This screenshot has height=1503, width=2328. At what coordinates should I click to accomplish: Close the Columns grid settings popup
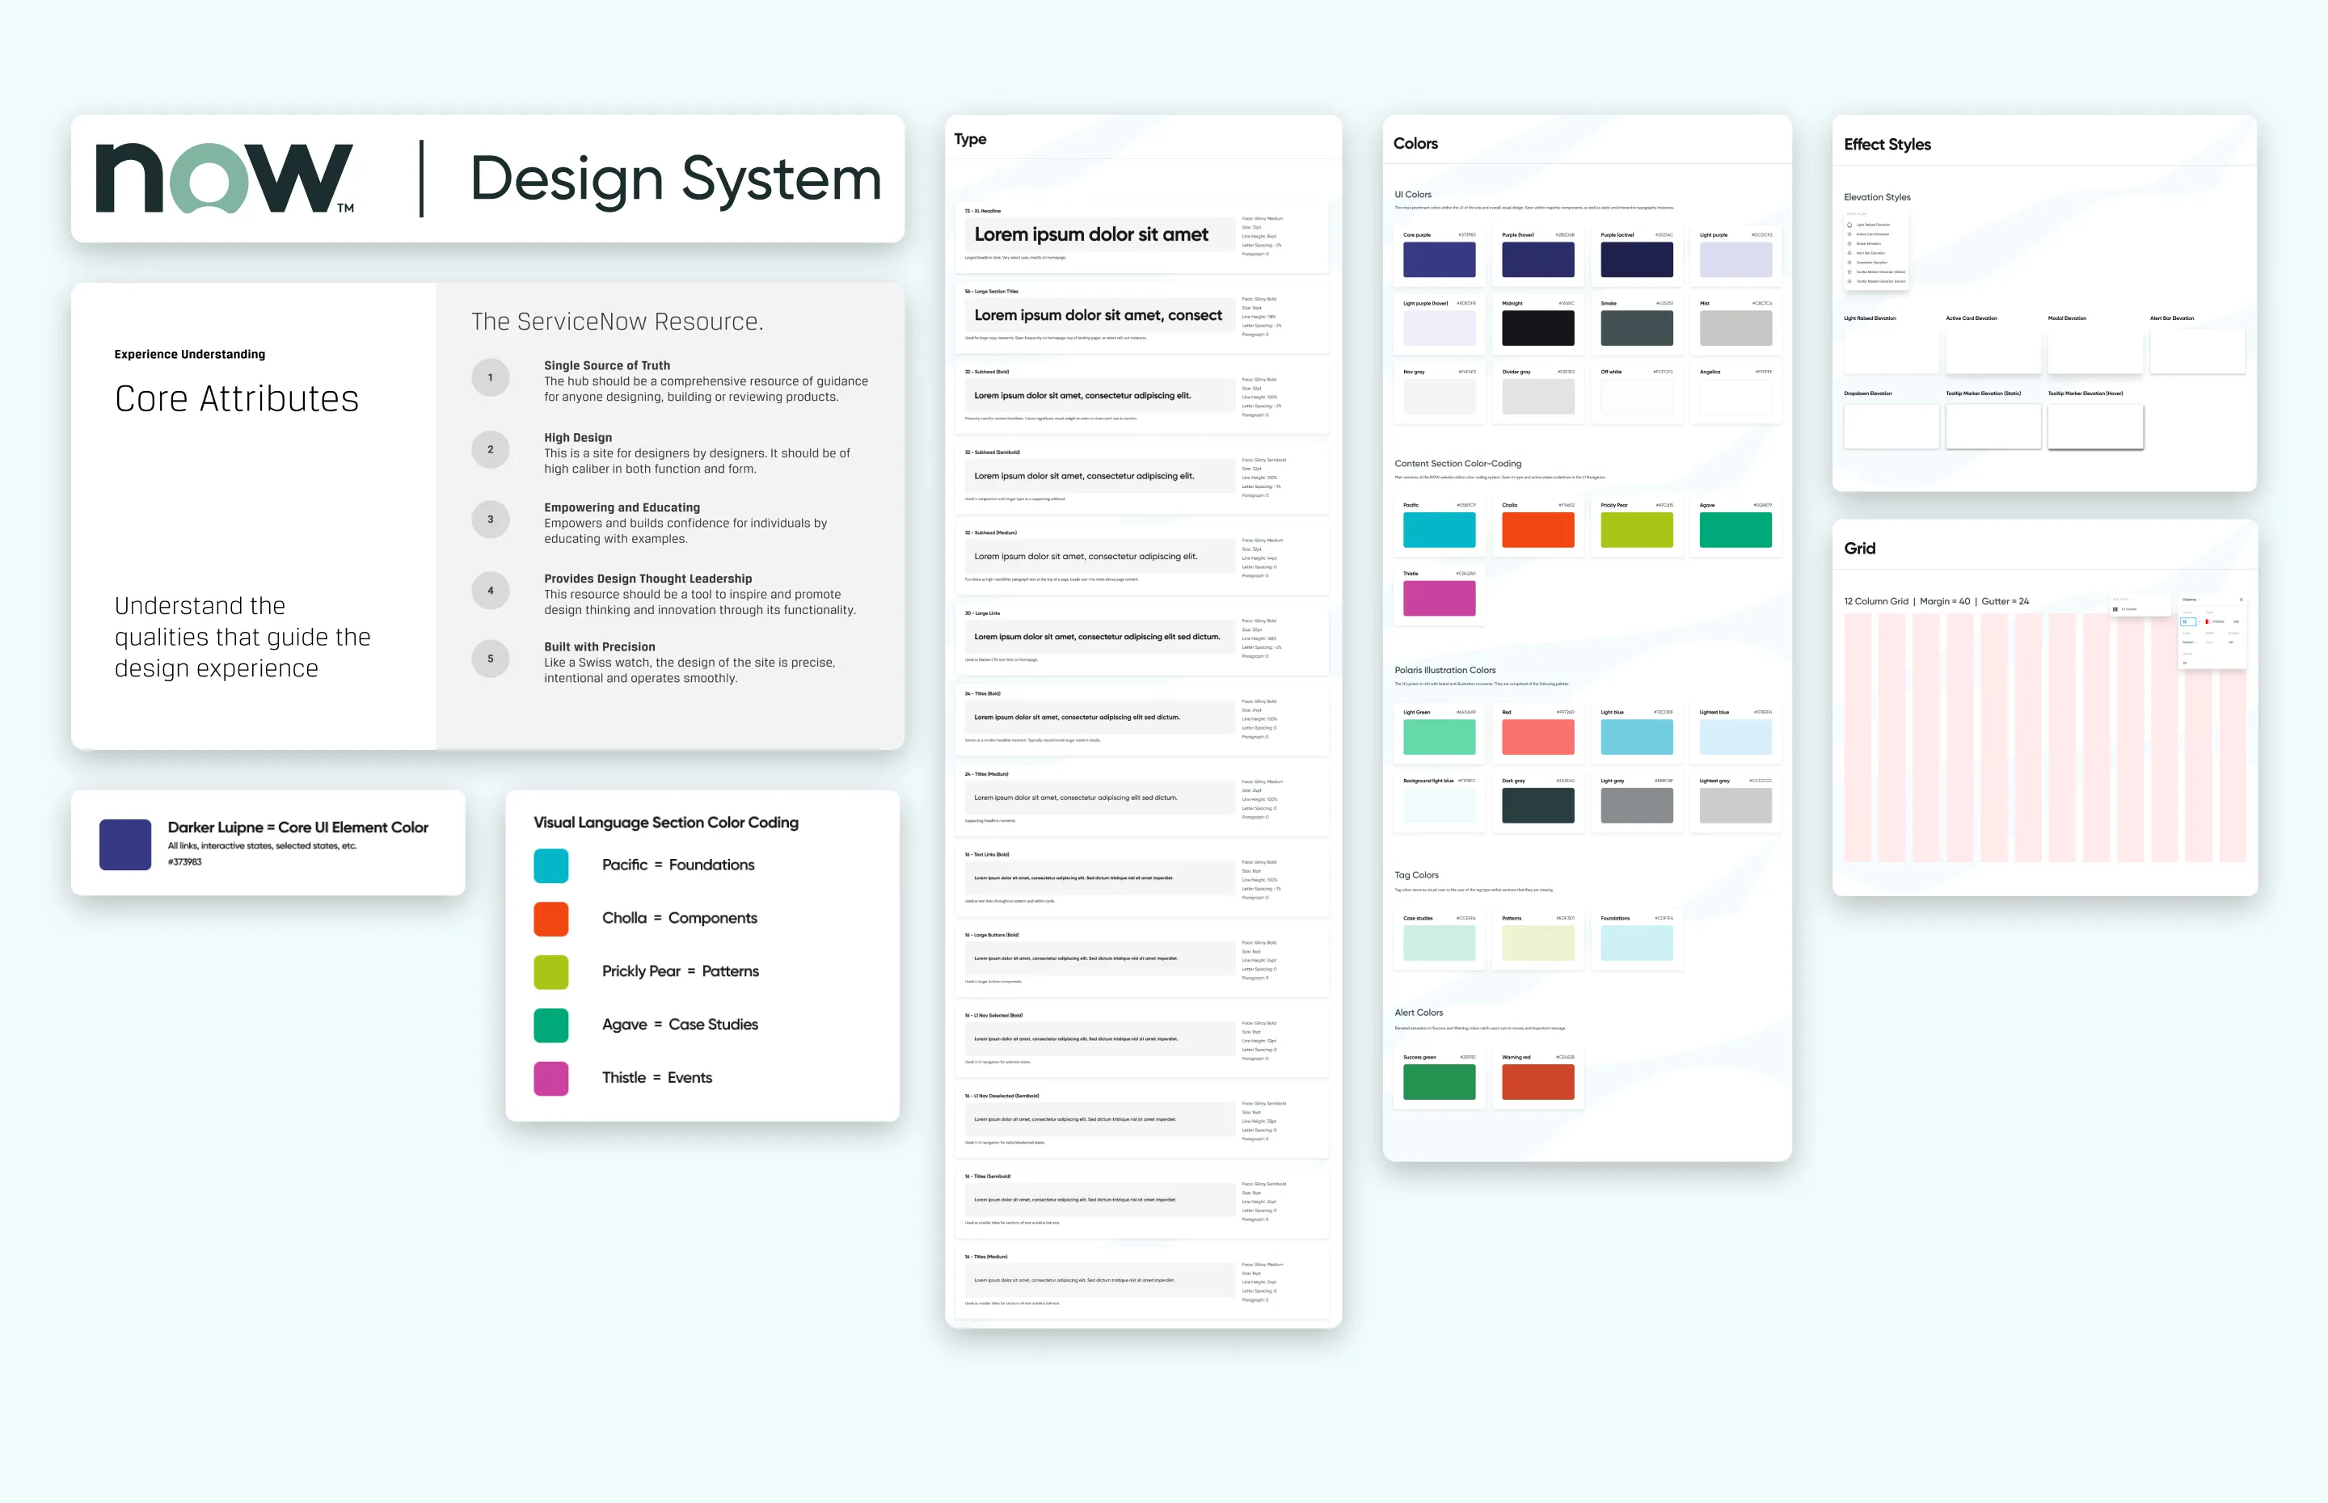(x=2242, y=600)
